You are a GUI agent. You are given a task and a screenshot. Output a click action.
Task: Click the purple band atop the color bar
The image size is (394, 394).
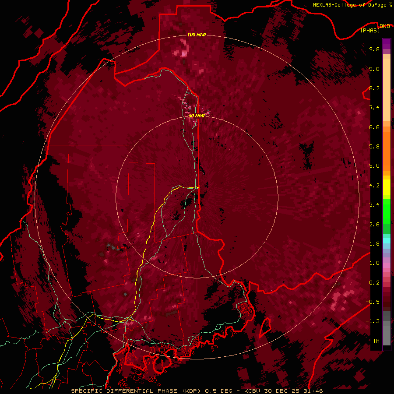pyautogui.click(x=387, y=44)
